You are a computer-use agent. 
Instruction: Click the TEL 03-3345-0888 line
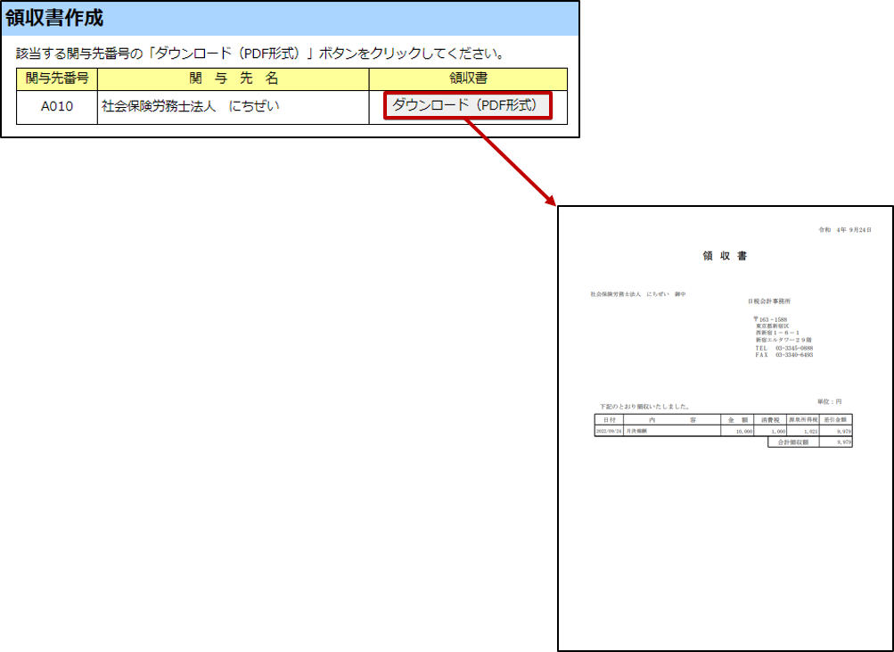coord(783,348)
